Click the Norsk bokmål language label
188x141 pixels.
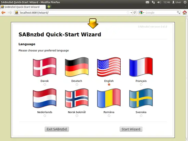click(x=77, y=112)
